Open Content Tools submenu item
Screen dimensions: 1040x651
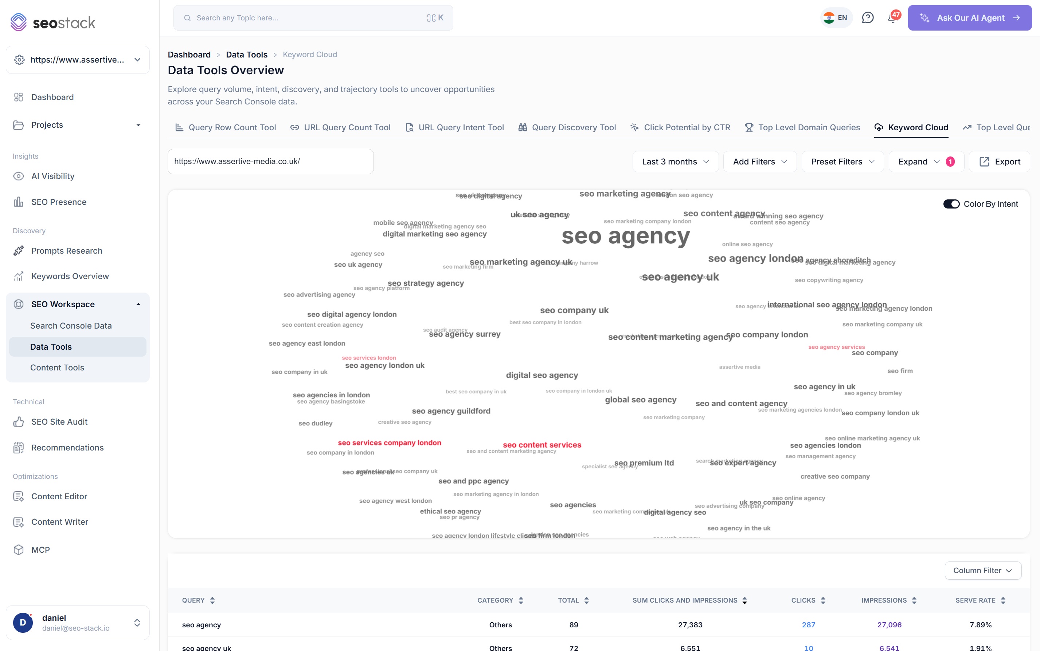(x=57, y=367)
